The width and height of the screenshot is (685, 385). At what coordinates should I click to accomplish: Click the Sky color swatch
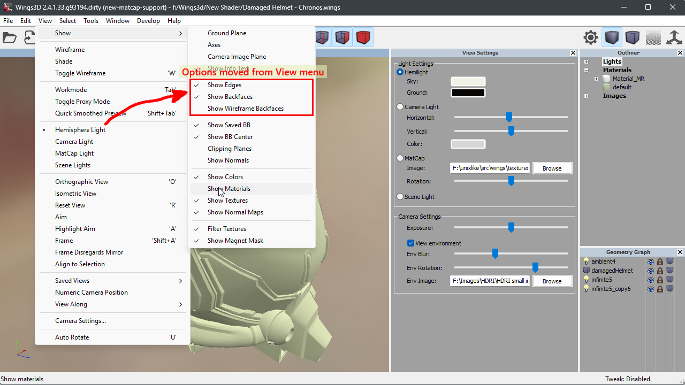468,81
